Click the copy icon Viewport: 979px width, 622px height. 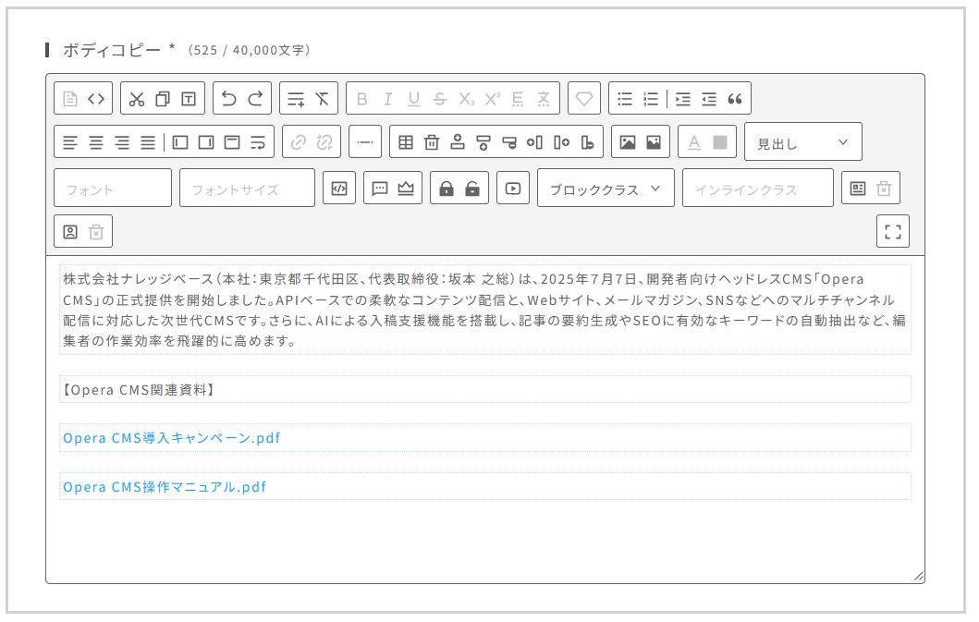coord(163,99)
